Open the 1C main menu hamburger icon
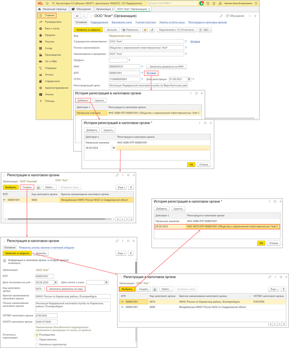 click(x=47, y=3)
